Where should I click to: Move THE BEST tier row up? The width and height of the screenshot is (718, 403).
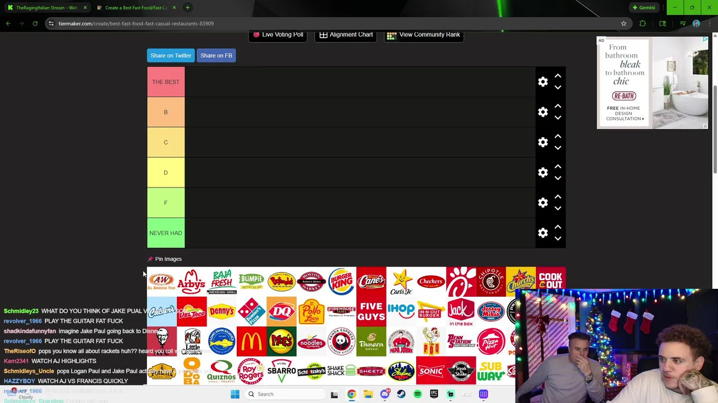click(x=558, y=76)
